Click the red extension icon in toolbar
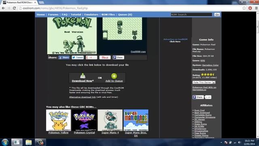 coord(250,8)
